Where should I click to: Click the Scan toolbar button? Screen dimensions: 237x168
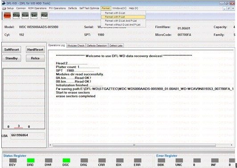click(x=25, y=15)
